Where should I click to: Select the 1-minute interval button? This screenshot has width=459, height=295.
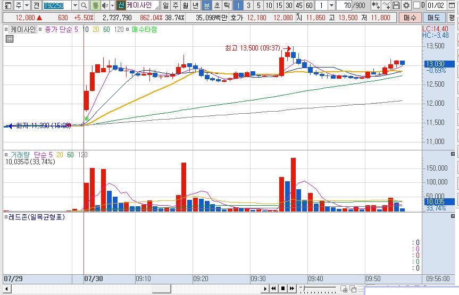point(238,5)
